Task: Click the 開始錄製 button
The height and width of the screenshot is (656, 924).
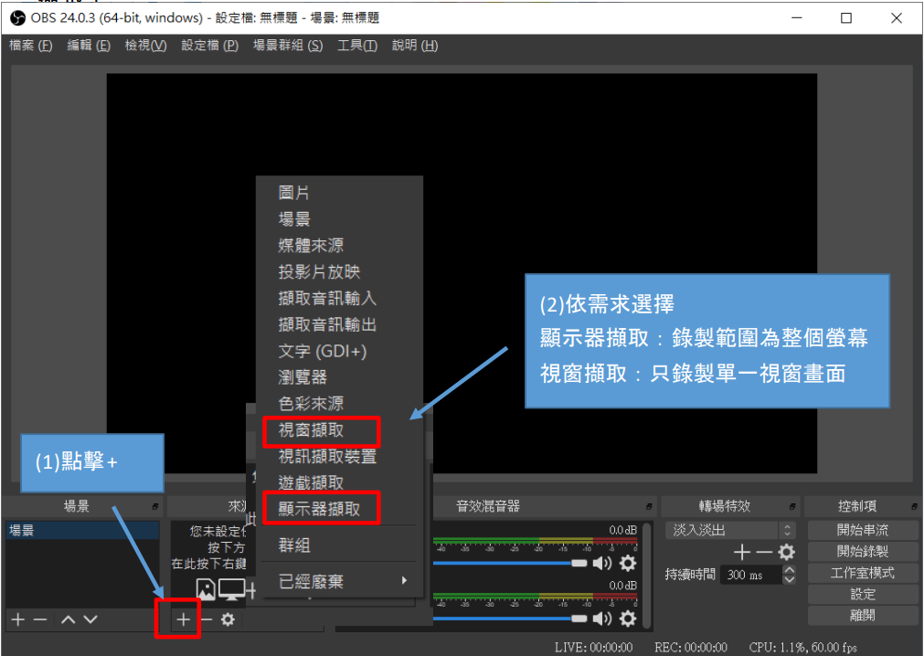Action: pyautogui.click(x=862, y=552)
